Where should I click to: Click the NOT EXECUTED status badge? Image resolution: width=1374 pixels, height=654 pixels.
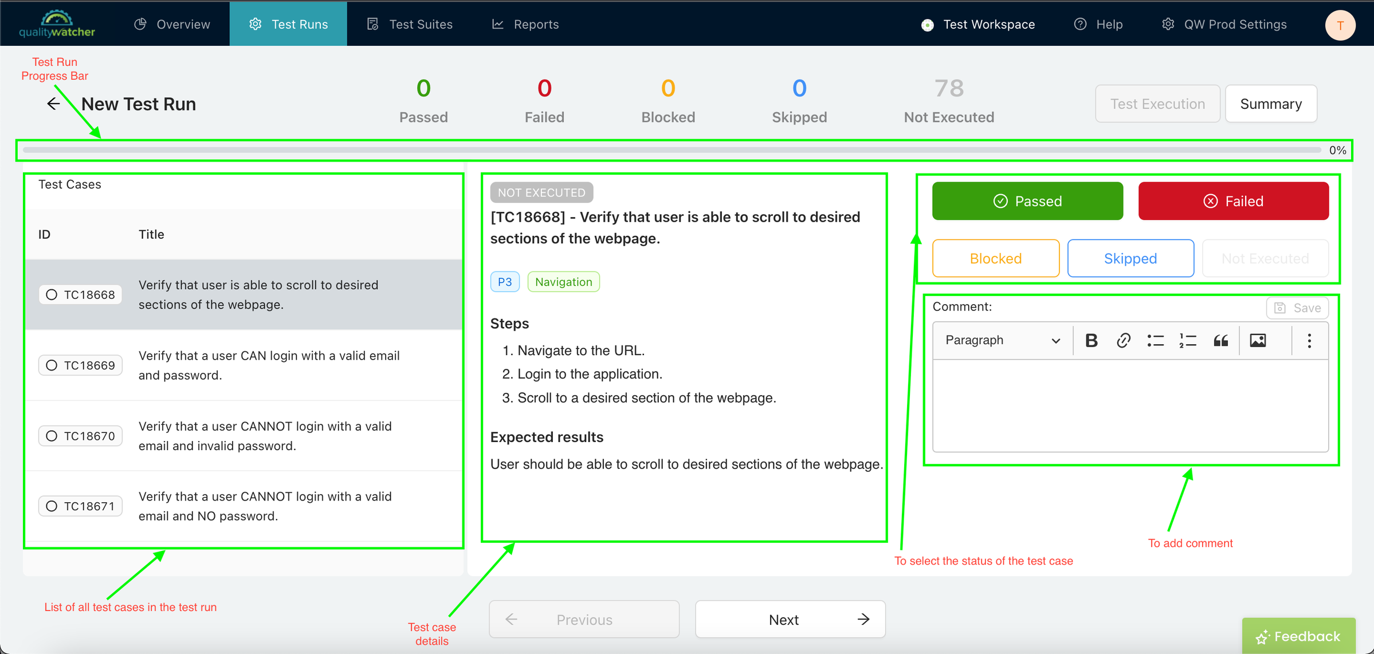click(x=541, y=192)
